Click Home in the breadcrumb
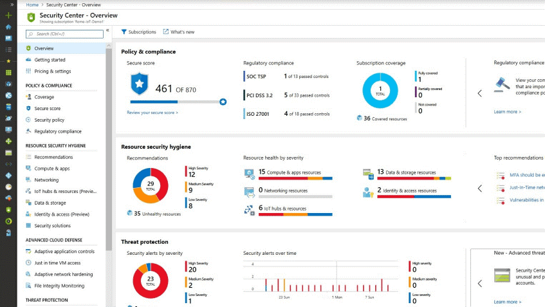The height and width of the screenshot is (307, 545). click(32, 5)
